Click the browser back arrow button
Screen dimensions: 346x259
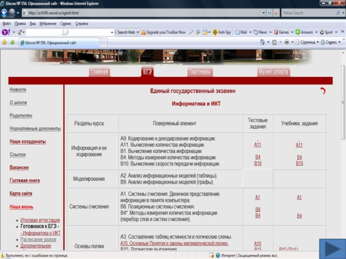tap(5, 13)
